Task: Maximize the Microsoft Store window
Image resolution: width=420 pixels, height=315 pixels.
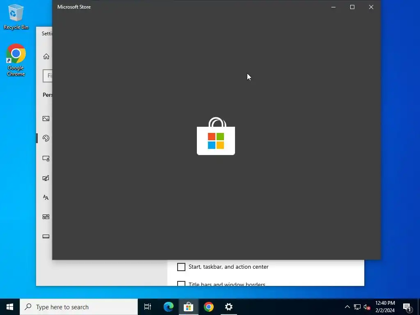Action: 352,7
